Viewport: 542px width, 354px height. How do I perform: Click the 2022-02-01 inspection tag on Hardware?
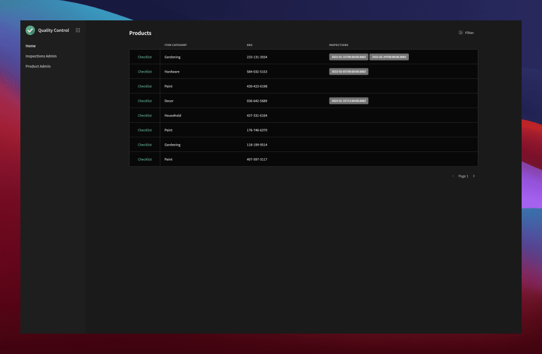click(348, 72)
